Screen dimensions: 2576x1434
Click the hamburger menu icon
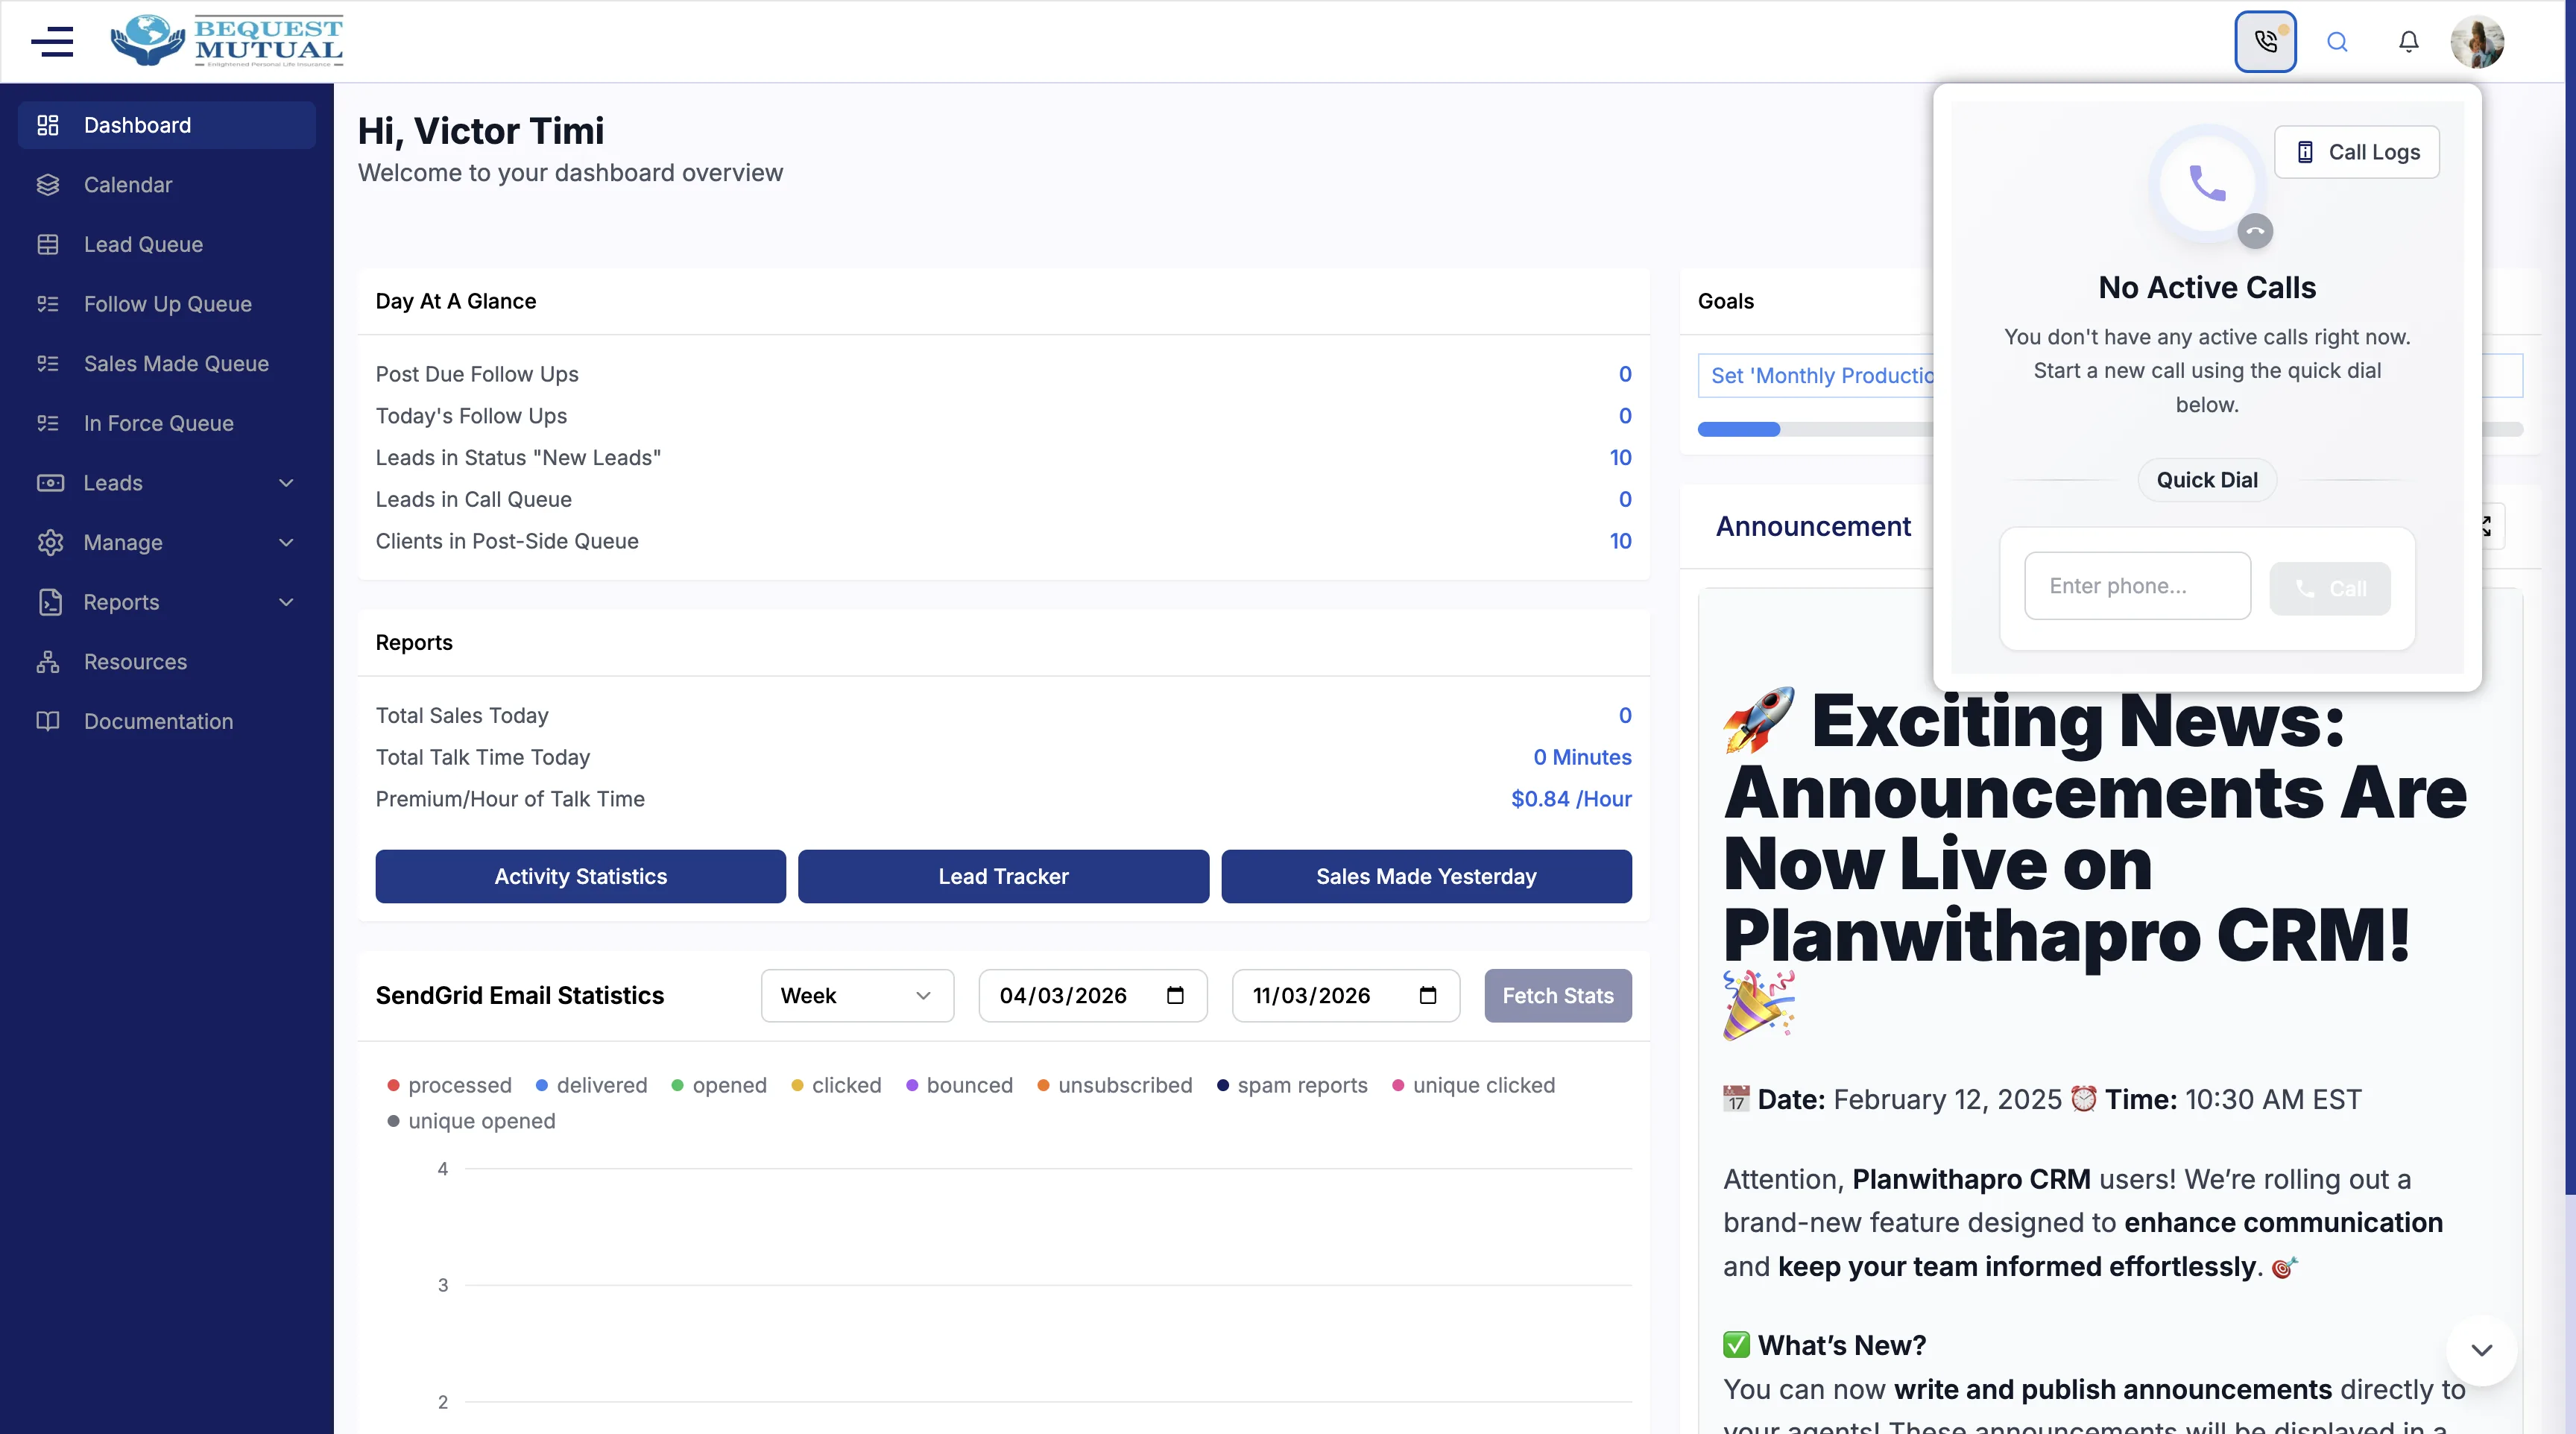click(52, 41)
